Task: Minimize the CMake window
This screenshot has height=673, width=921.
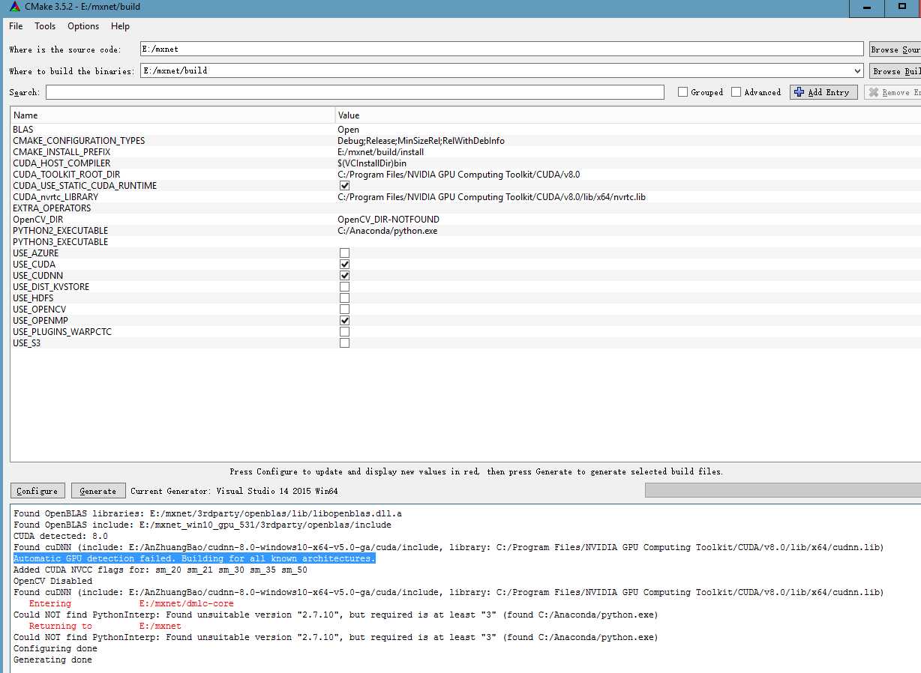Action: [x=866, y=7]
